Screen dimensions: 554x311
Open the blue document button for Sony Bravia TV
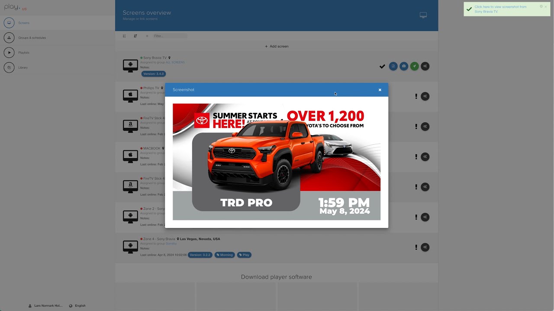point(393,66)
